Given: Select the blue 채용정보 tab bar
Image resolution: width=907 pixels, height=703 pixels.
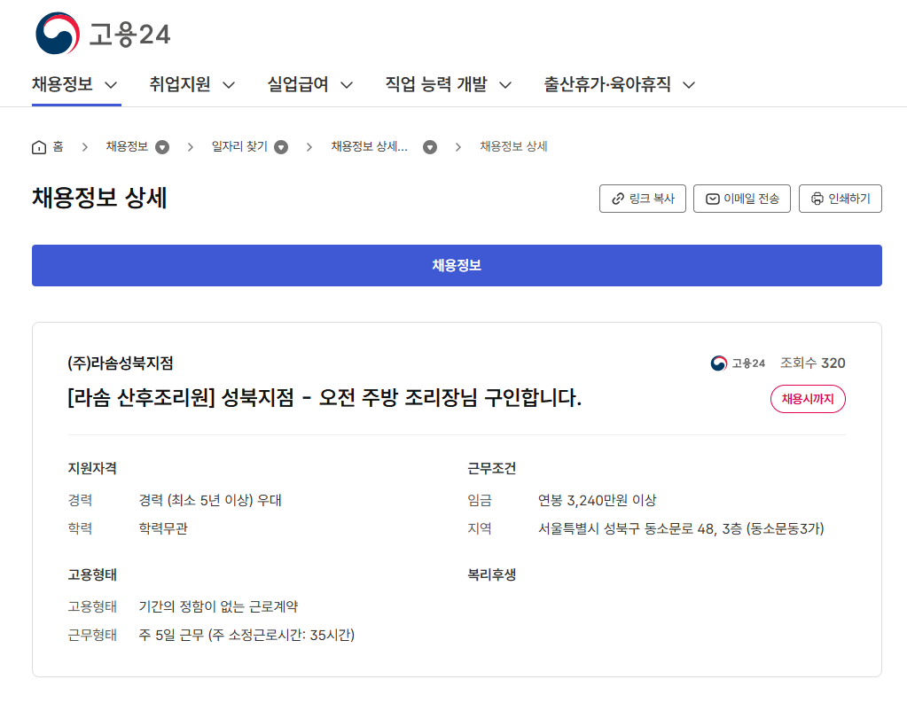Looking at the screenshot, I should point(457,266).
